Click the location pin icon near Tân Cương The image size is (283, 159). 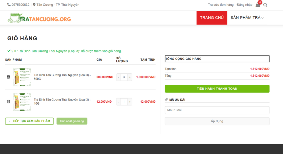(34, 5)
